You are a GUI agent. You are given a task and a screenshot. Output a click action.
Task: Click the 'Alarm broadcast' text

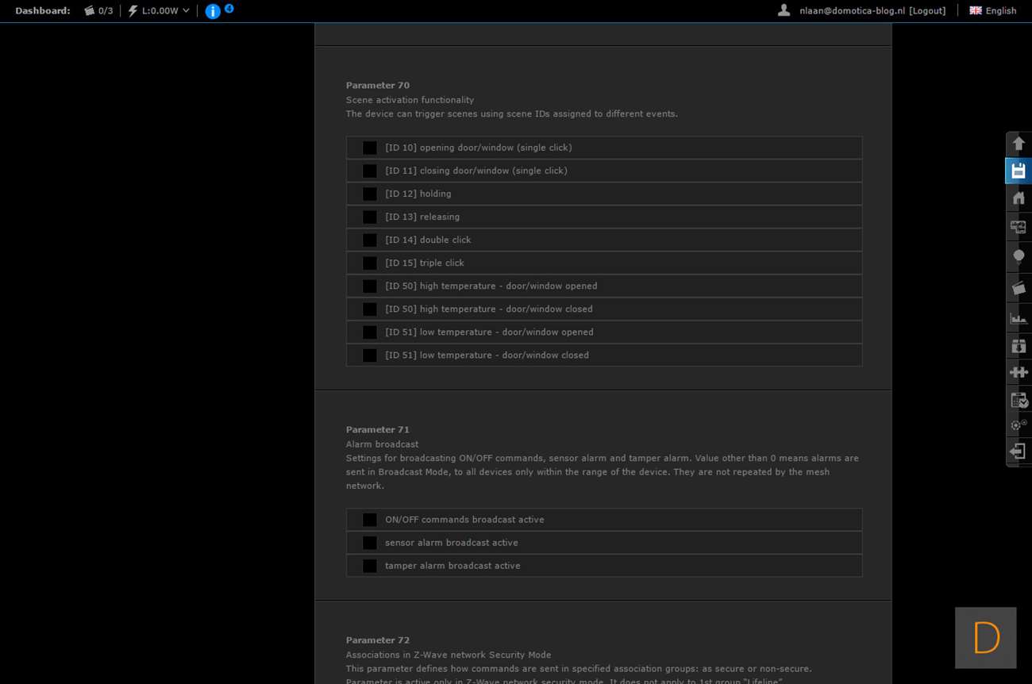coord(382,444)
